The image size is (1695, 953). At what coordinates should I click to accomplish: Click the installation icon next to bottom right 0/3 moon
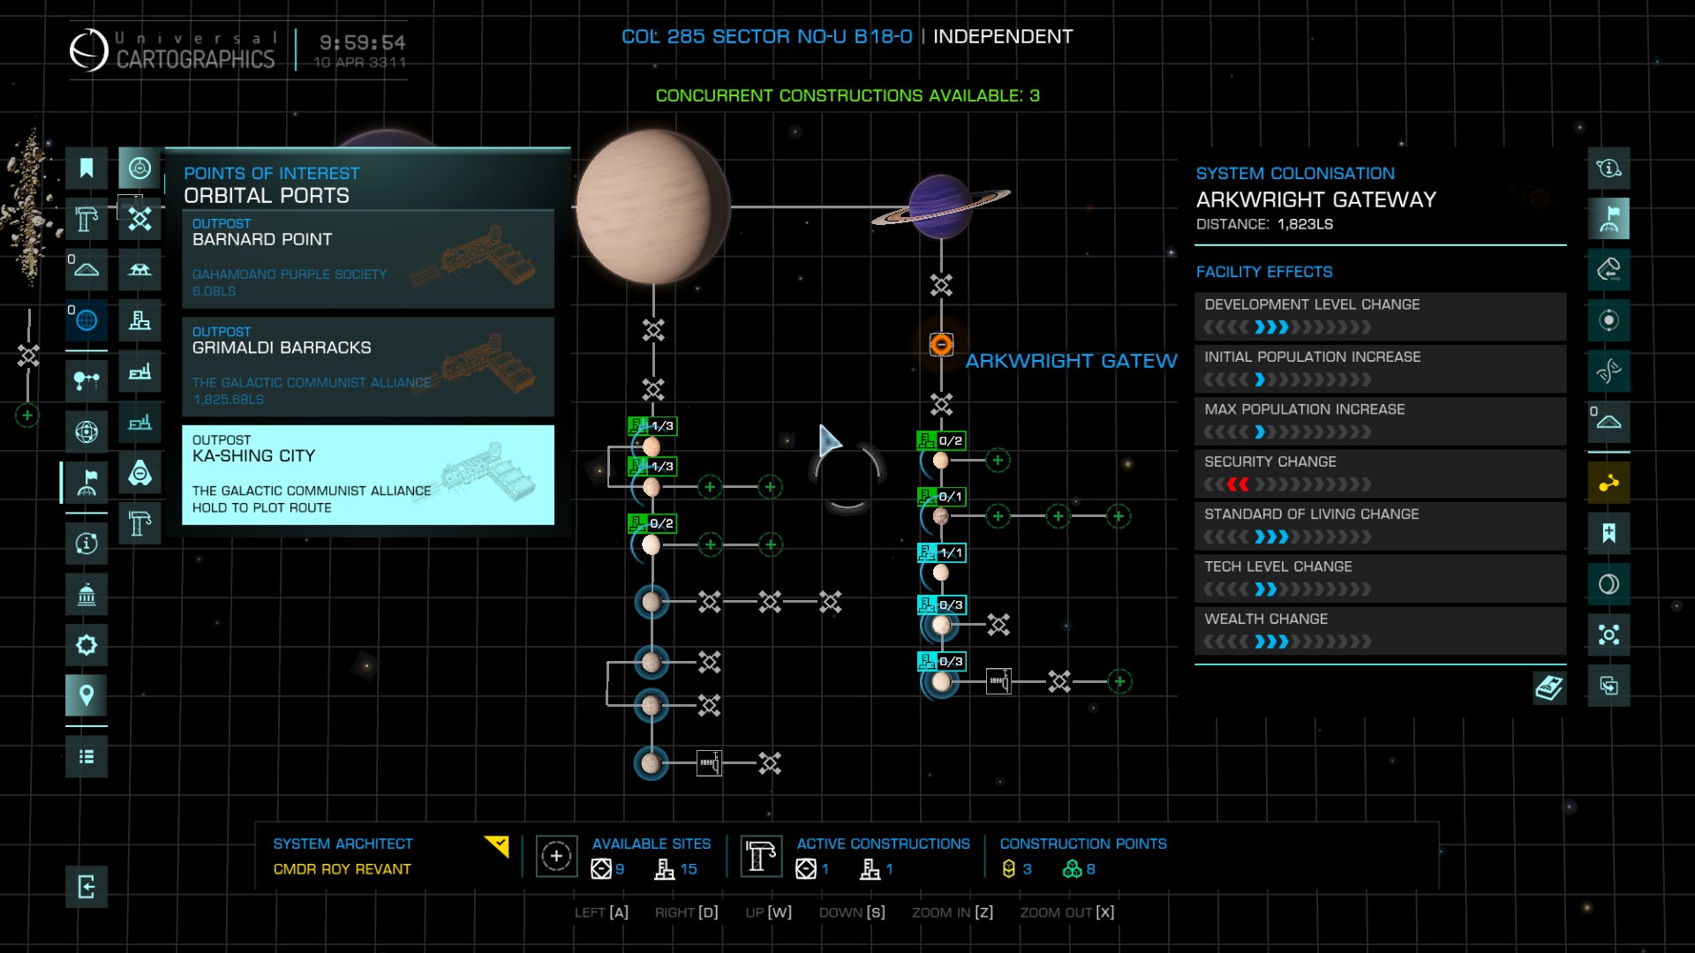(998, 681)
